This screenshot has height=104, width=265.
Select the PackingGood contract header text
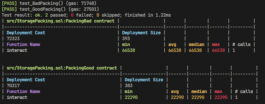pyautogui.click(x=62, y=68)
